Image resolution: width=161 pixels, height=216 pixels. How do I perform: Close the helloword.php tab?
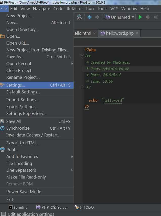137,33
